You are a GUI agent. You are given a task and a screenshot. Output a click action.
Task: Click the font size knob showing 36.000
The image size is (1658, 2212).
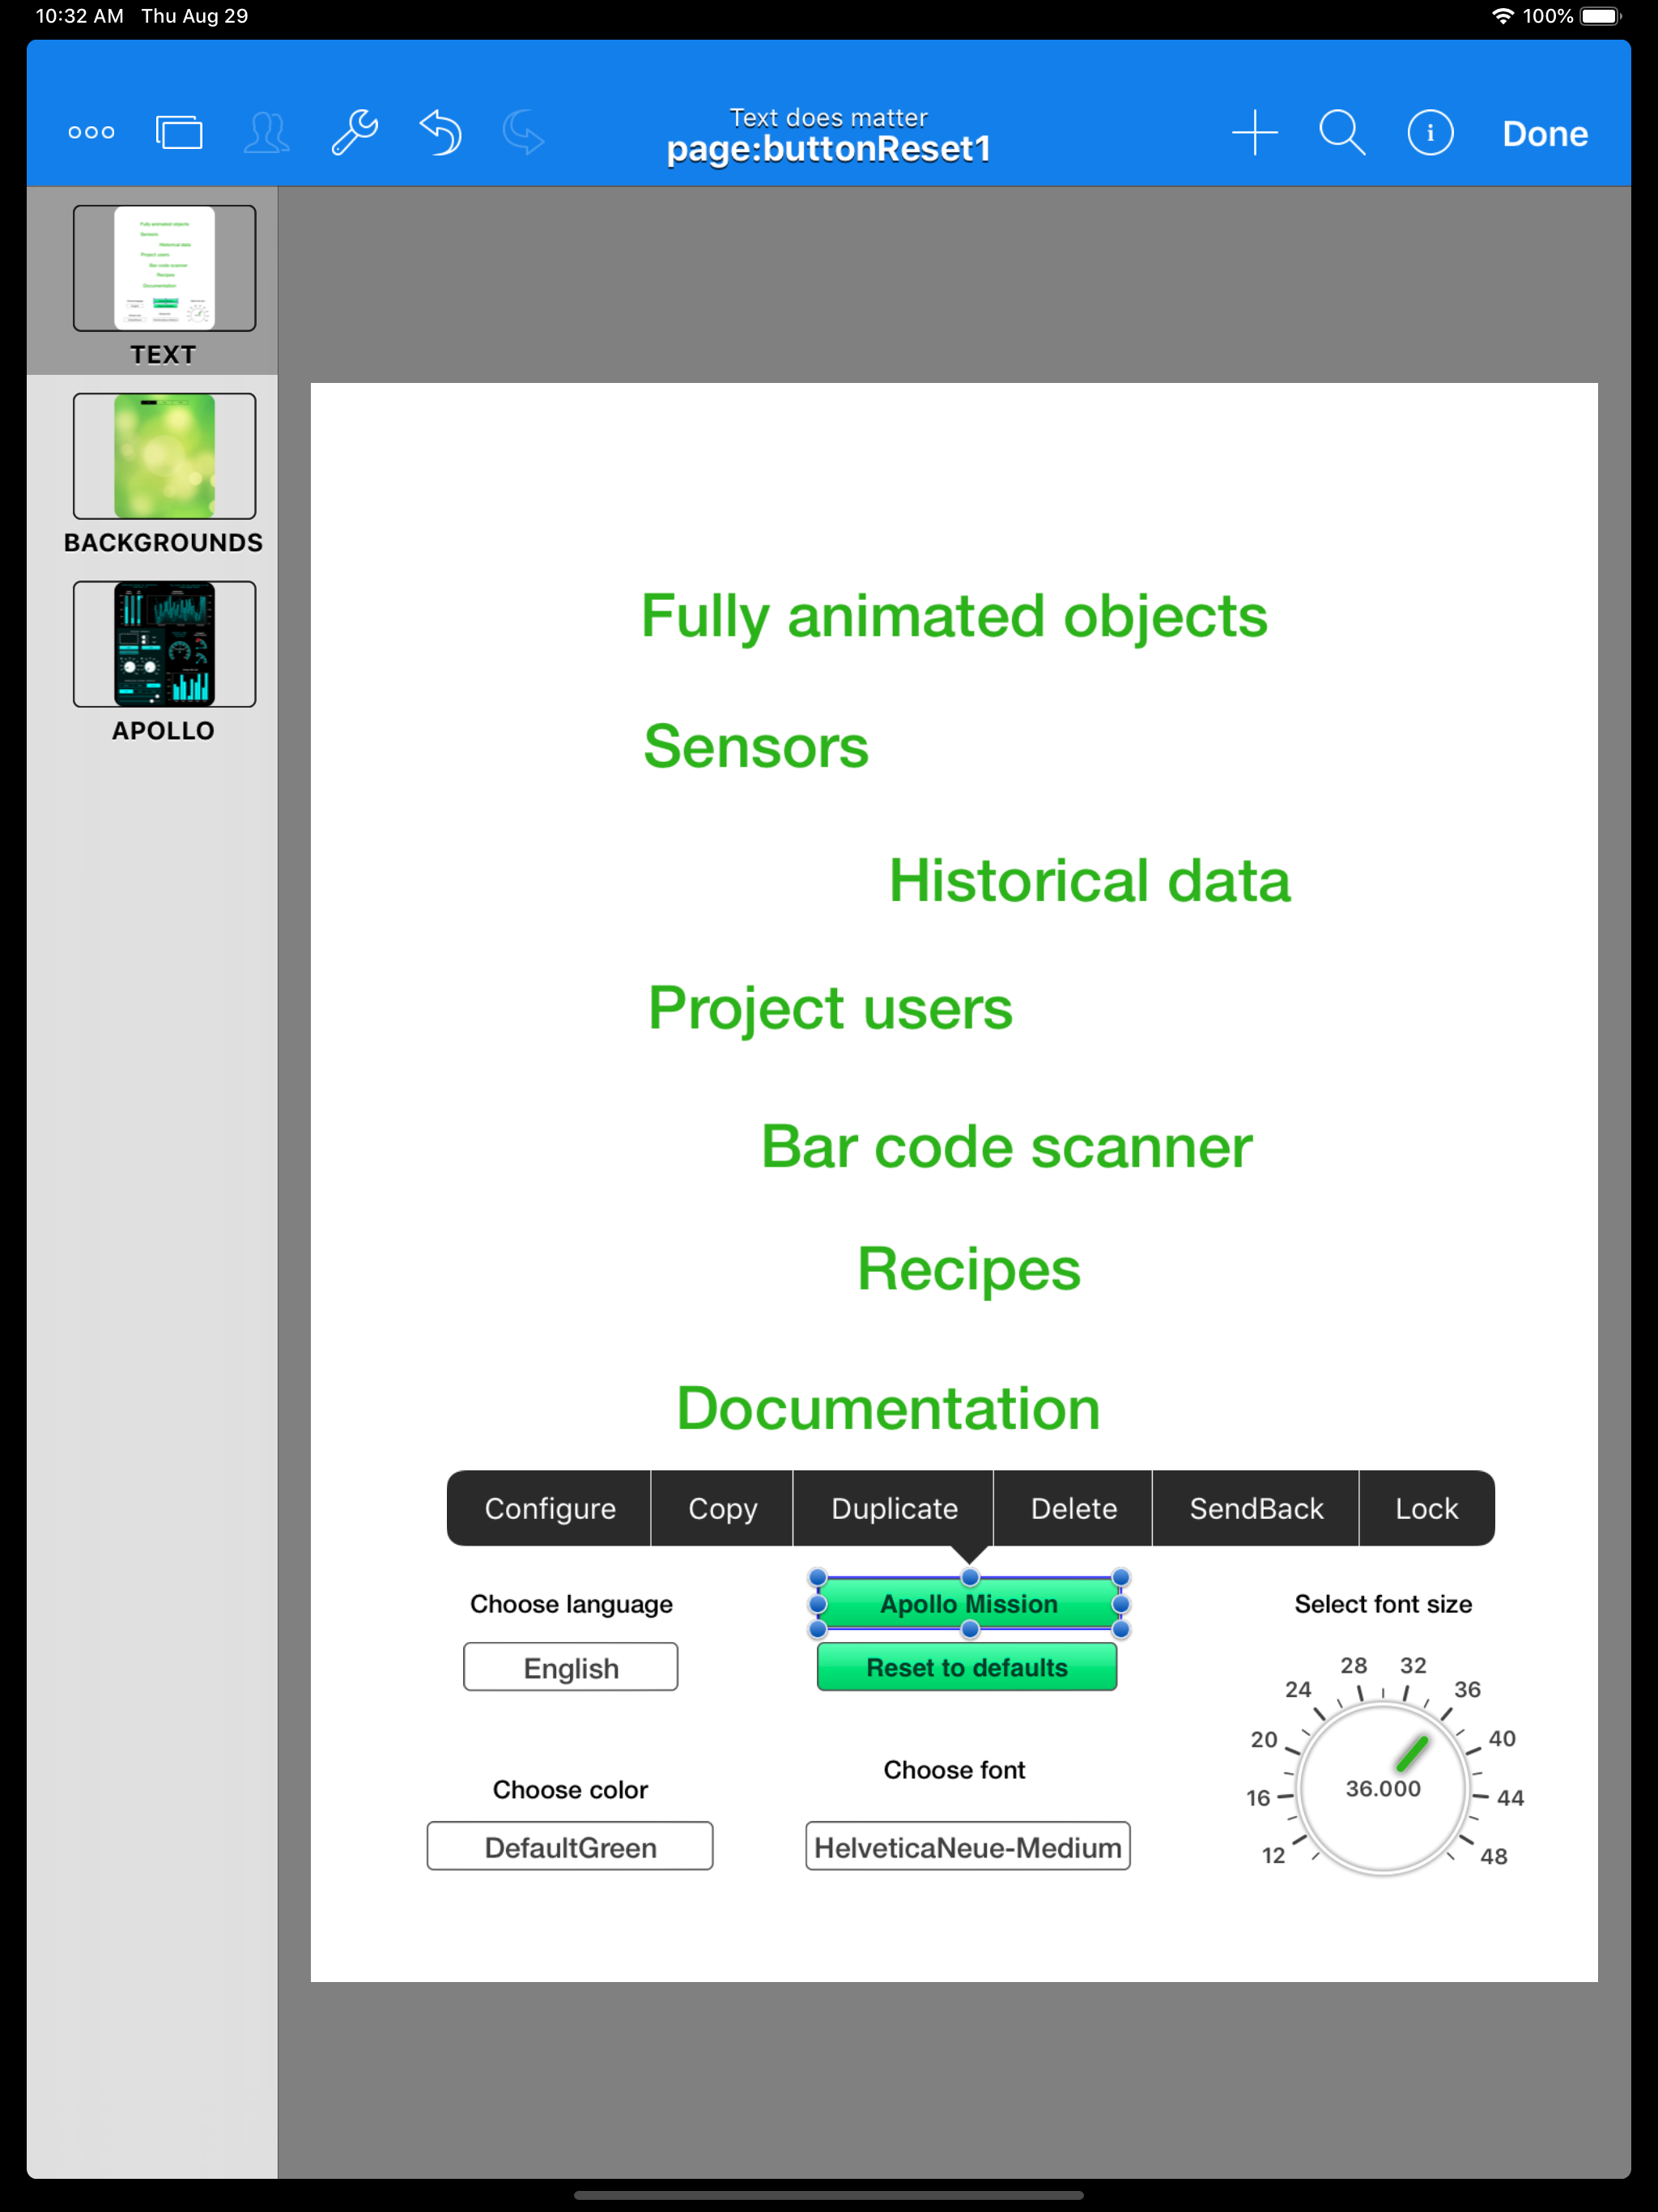[x=1383, y=1788]
